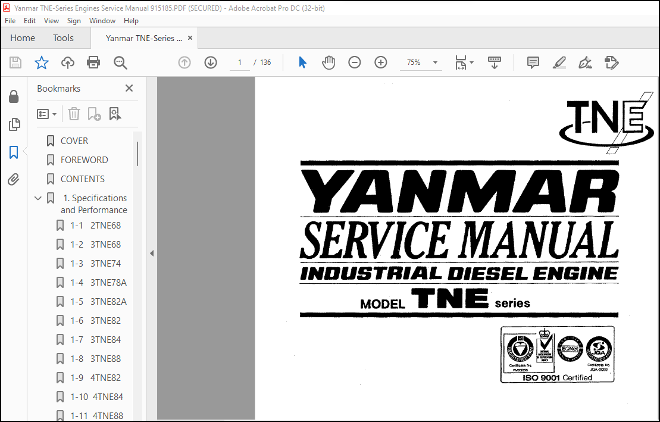
Task: Click the upload to cloud icon
Action: coord(67,62)
